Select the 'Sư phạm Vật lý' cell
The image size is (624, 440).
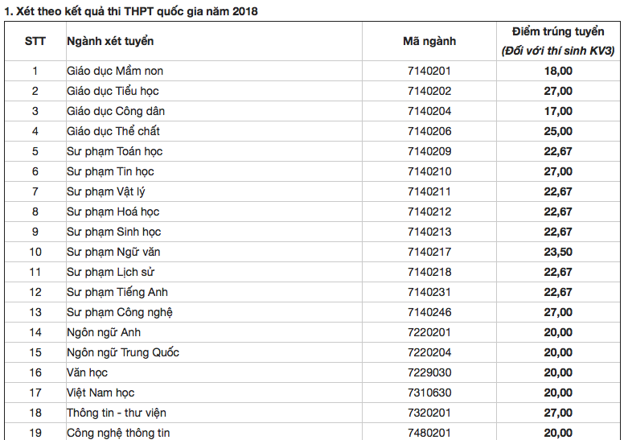[x=105, y=191]
